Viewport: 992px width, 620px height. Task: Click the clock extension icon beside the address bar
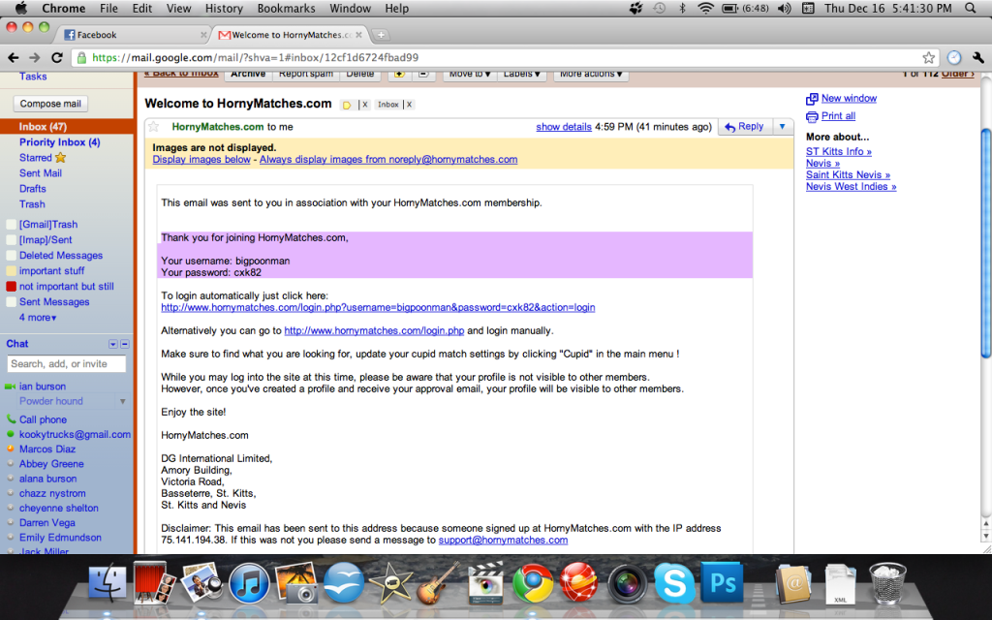pyautogui.click(x=954, y=57)
